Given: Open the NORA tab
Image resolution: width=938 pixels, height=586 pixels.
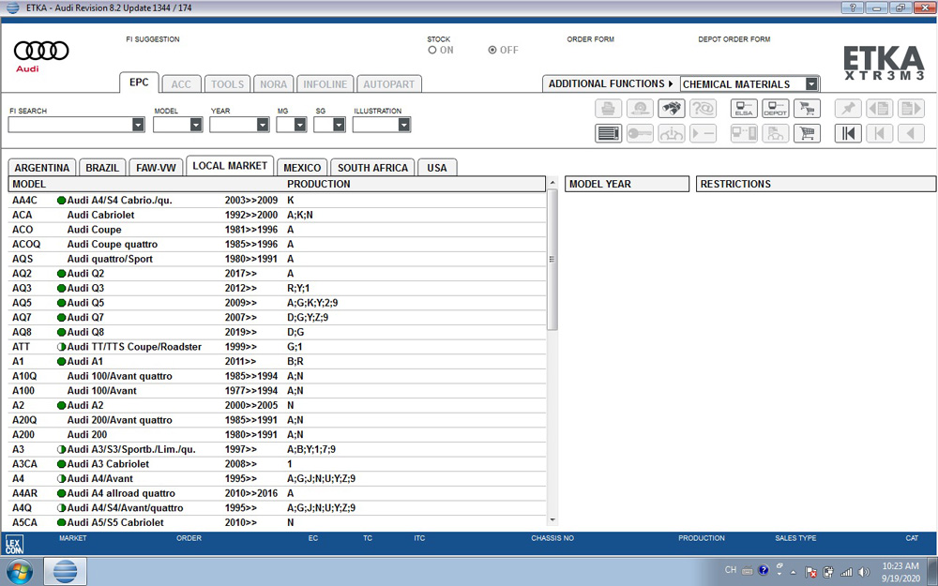Looking at the screenshot, I should tap(273, 84).
